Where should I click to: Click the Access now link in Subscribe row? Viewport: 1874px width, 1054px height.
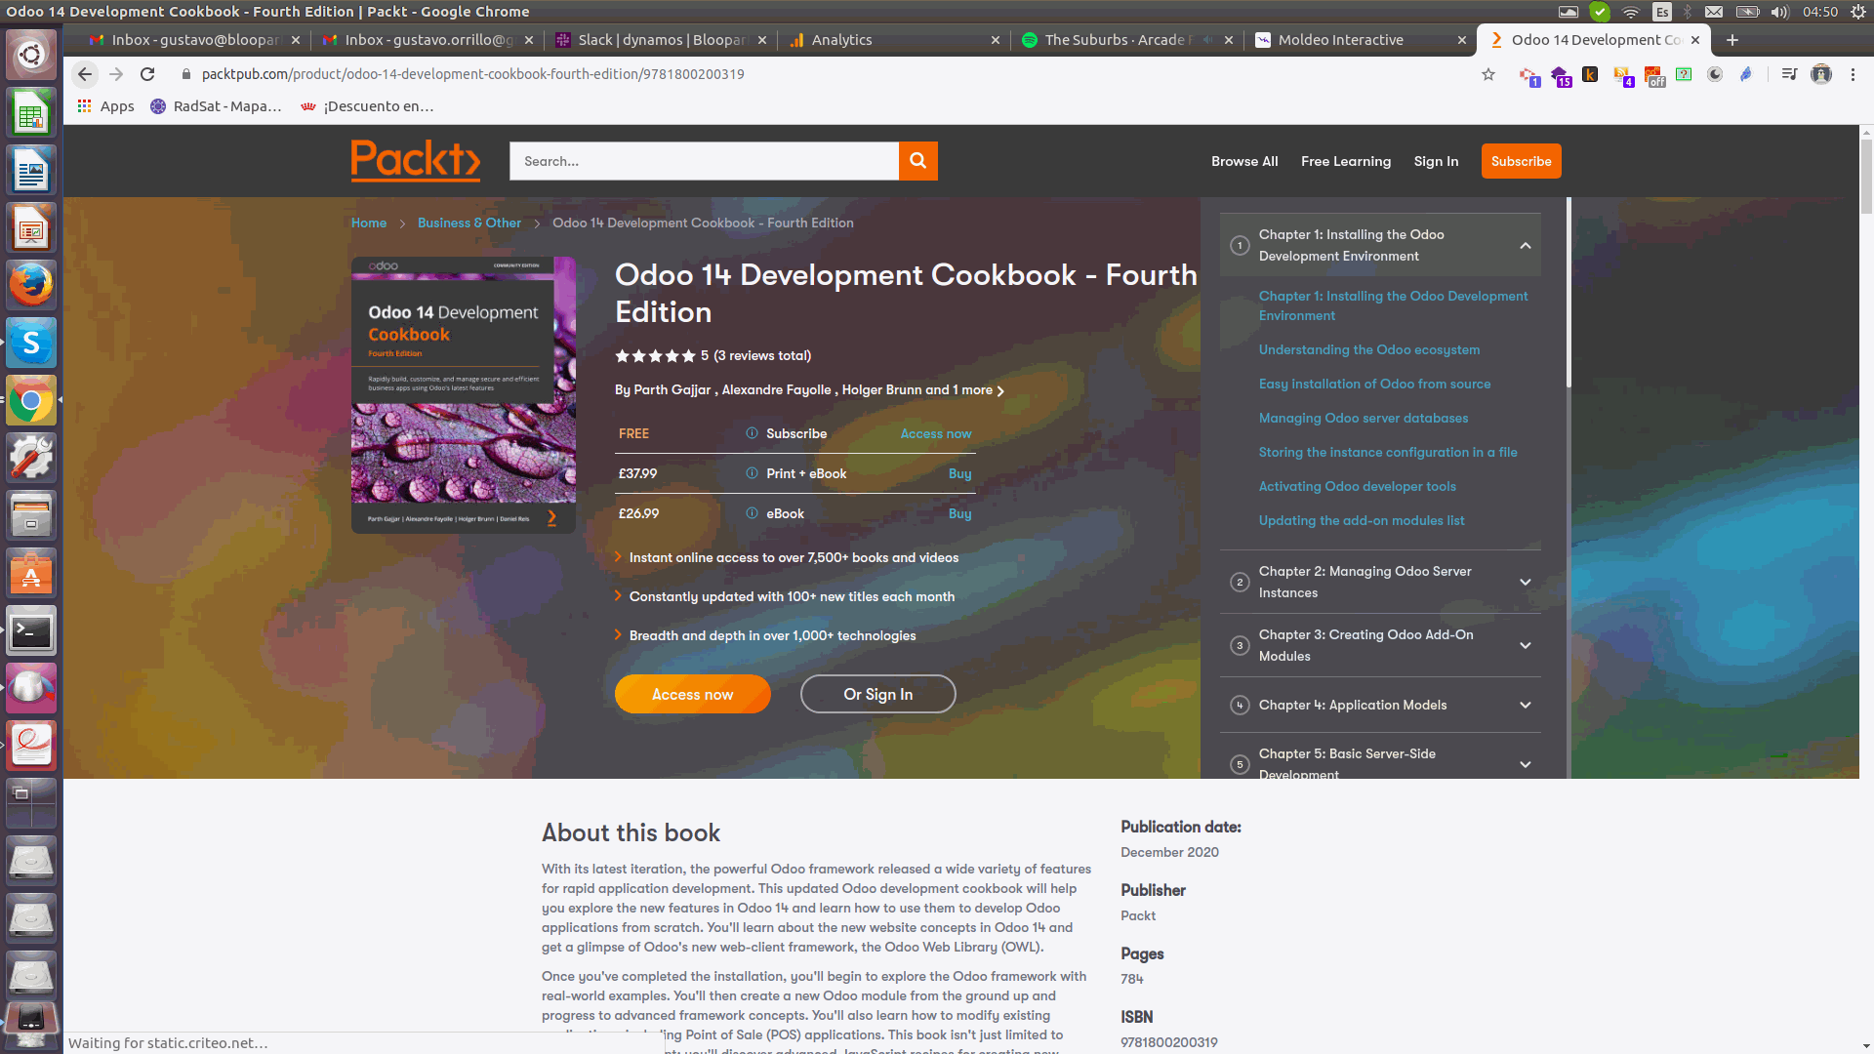935,433
